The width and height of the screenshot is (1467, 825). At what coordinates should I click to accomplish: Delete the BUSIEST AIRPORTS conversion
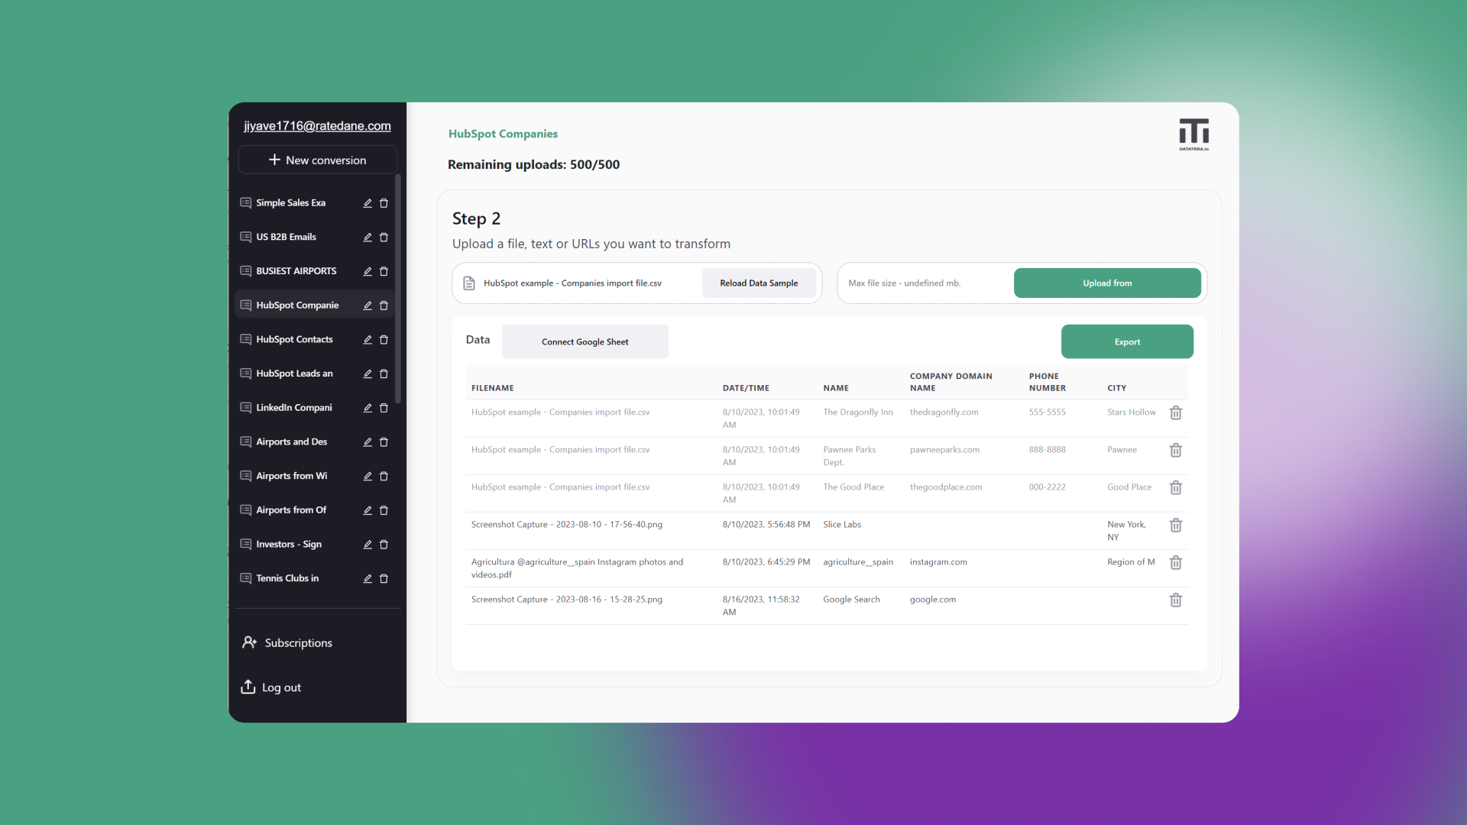(384, 271)
